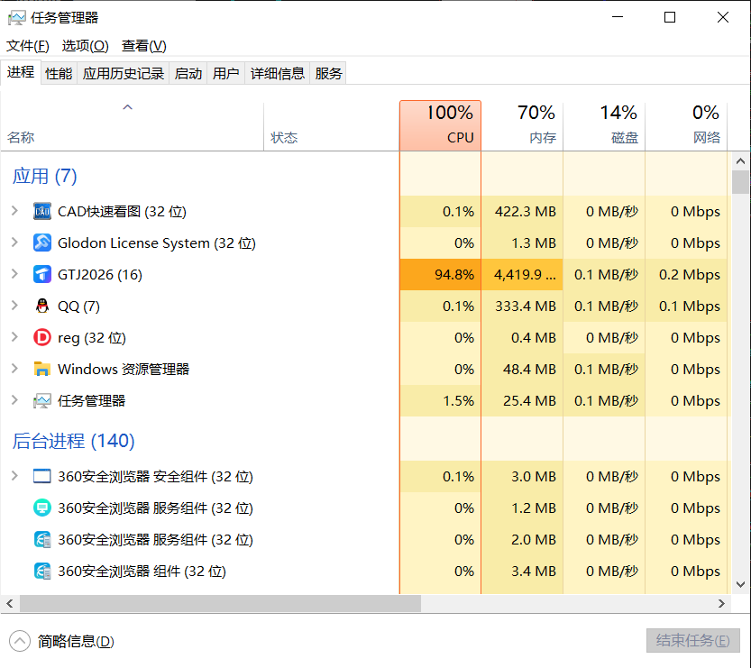Expand 360安全浏览器 安全组件 group
Image resolution: width=751 pixels, height=668 pixels.
pos(14,476)
